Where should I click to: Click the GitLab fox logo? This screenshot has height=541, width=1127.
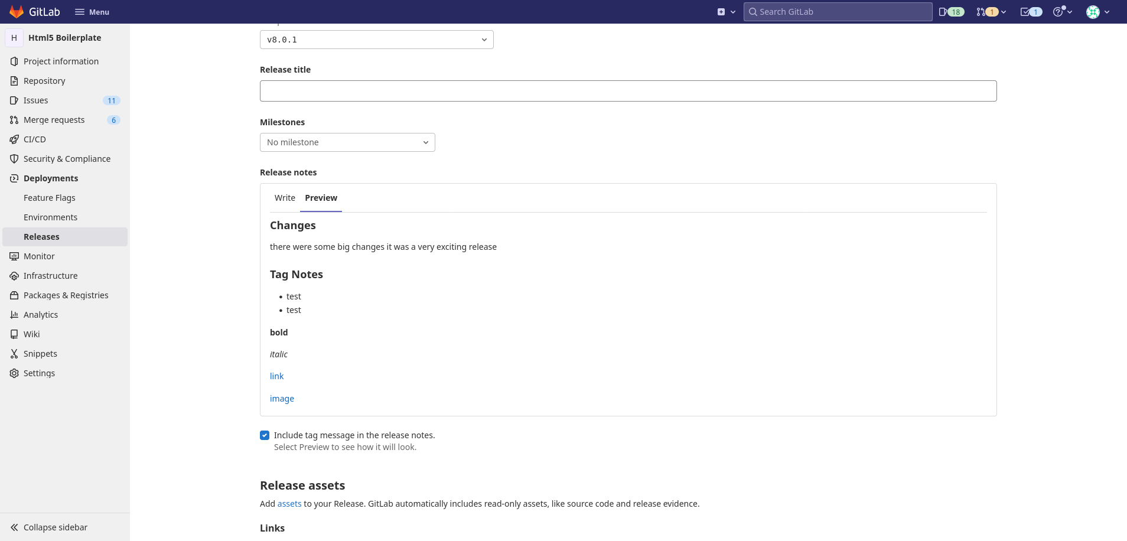click(16, 11)
